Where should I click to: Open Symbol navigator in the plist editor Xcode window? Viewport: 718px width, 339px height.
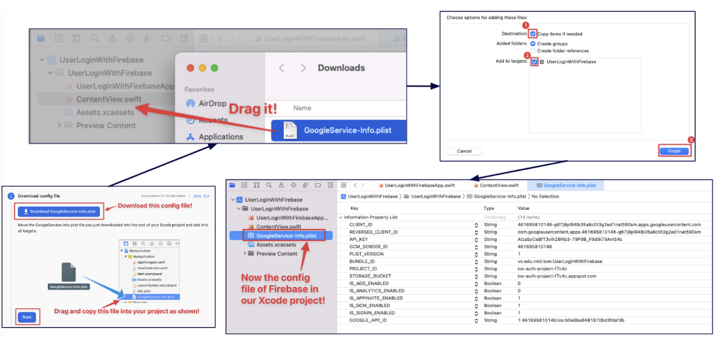coord(257,185)
